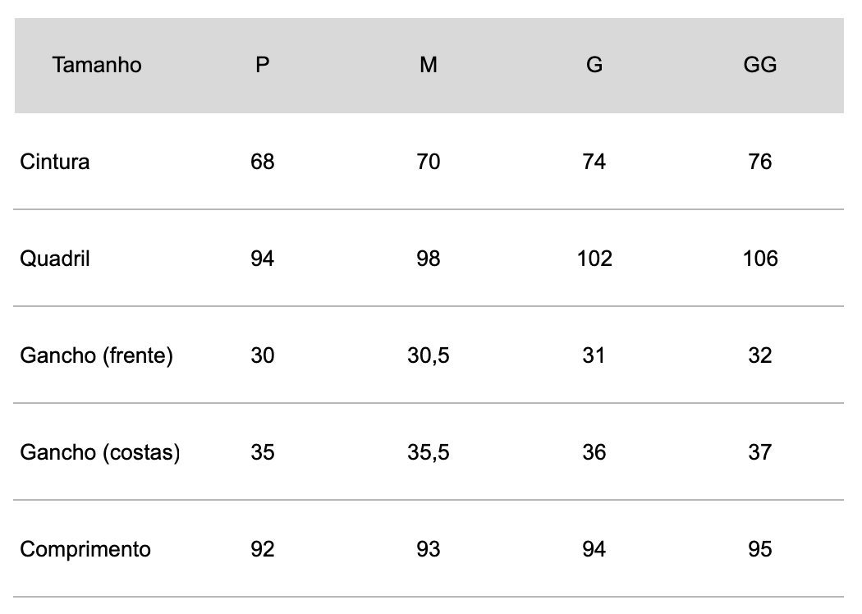Click the Tamanho header cell
This screenshot has height=614, width=862.
tap(97, 66)
